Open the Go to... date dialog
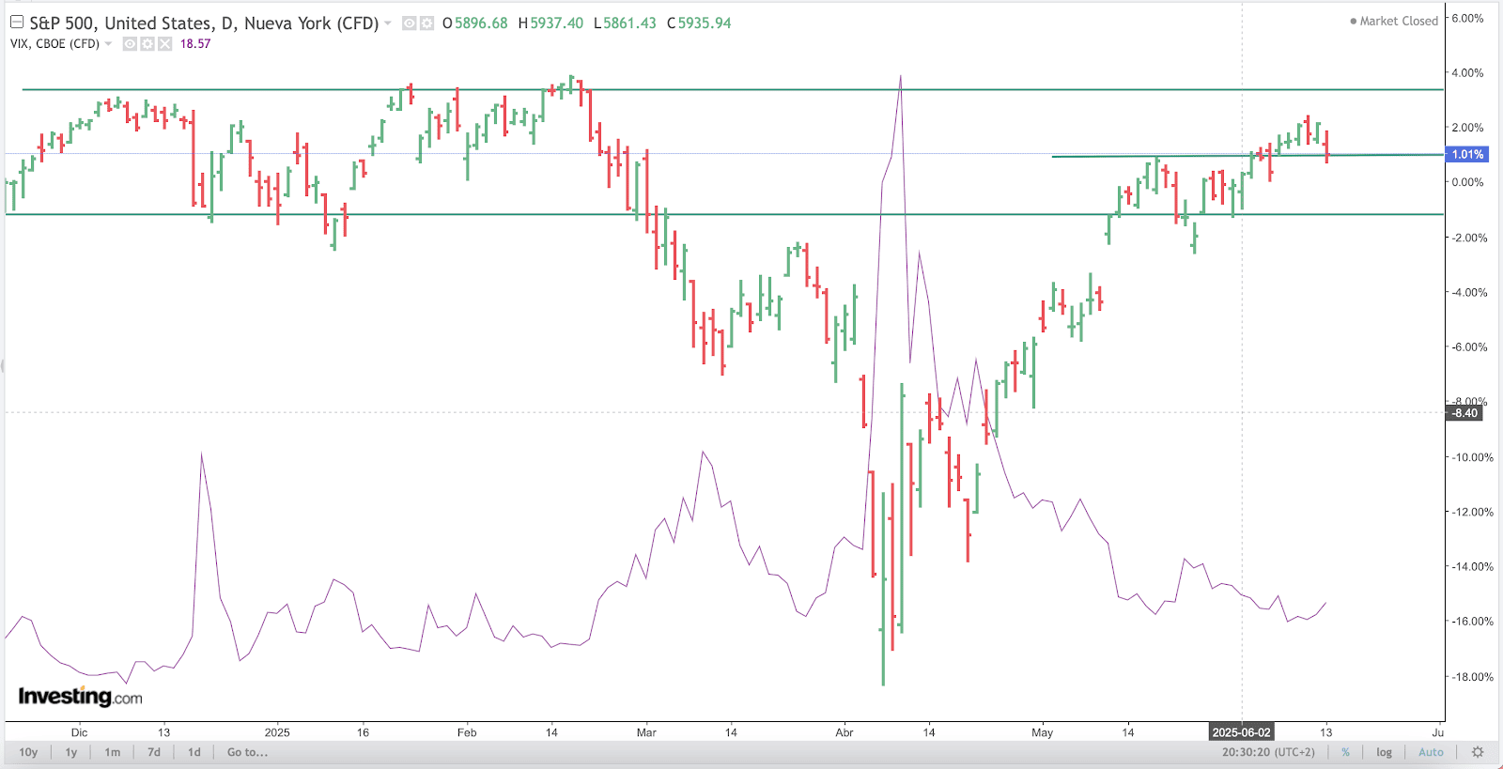1503x769 pixels. click(248, 752)
